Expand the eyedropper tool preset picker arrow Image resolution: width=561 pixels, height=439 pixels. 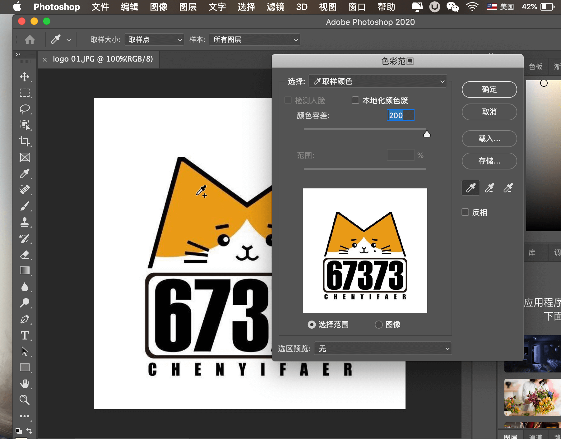(x=69, y=40)
